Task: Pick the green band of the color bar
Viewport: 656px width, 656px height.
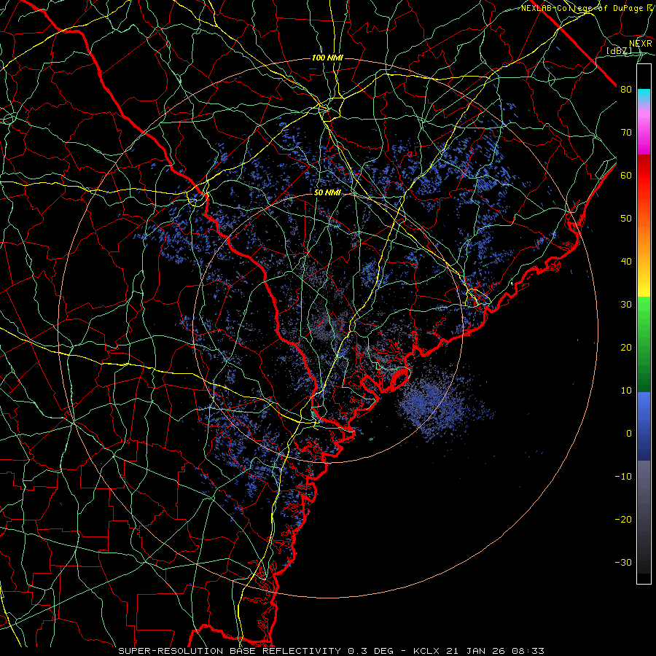Action: (x=644, y=344)
